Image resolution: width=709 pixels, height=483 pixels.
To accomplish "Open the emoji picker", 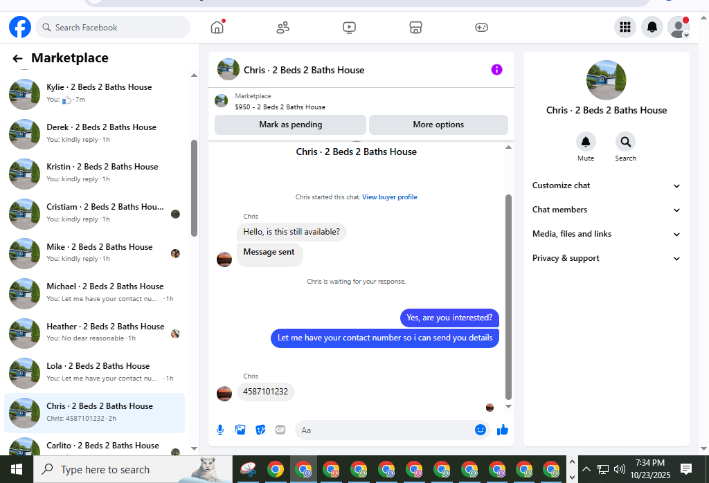I will 481,430.
